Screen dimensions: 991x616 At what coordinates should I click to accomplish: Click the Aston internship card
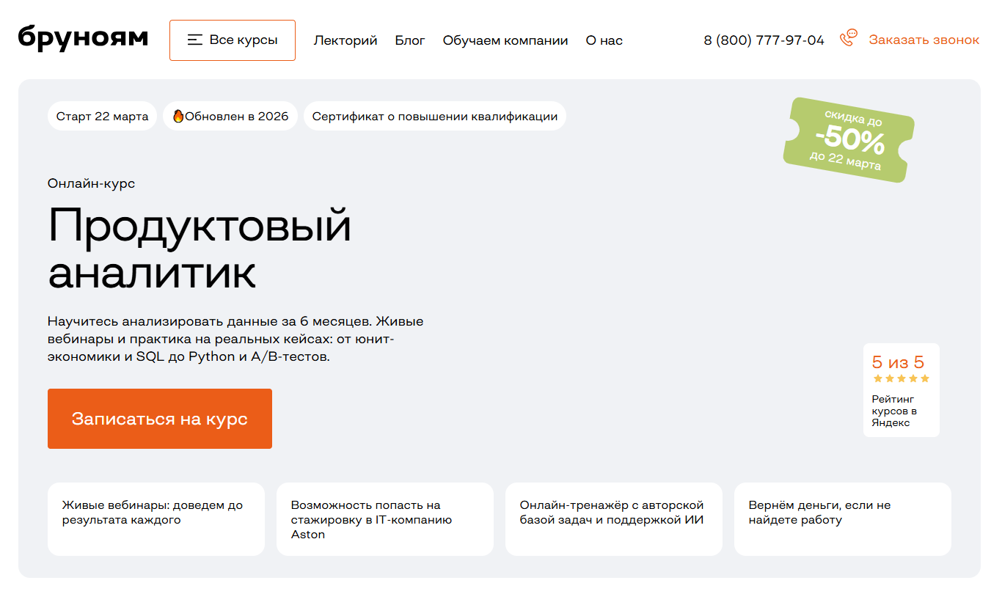coord(384,518)
